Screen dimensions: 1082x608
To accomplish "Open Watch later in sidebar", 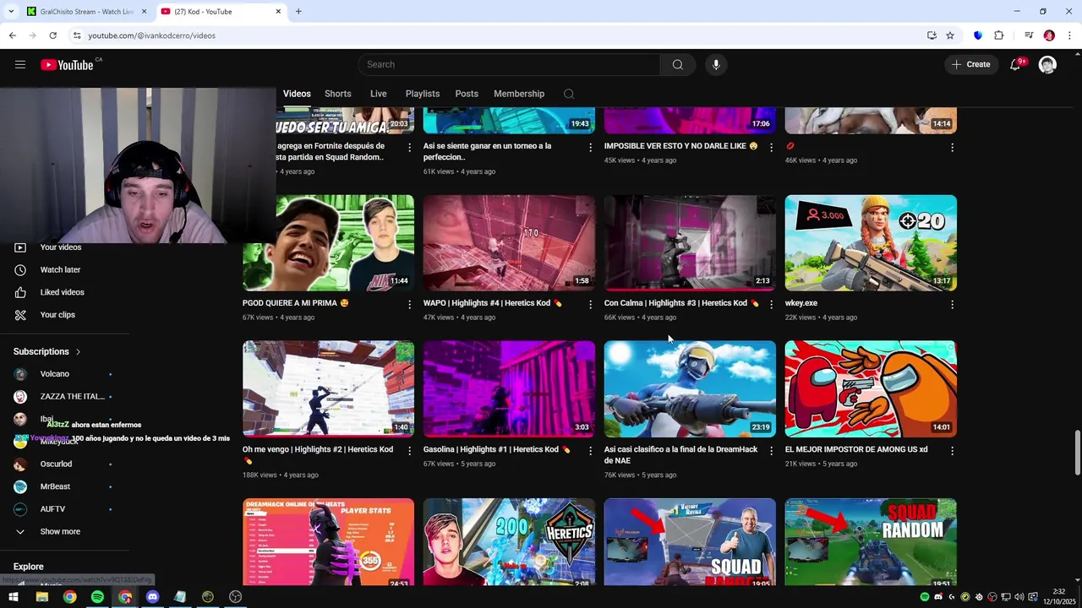I will point(61,270).
